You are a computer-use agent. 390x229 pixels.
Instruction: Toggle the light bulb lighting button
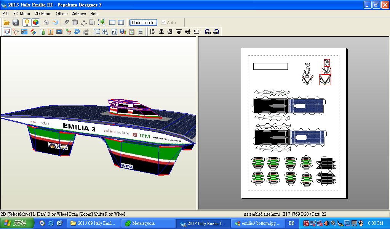point(27,23)
